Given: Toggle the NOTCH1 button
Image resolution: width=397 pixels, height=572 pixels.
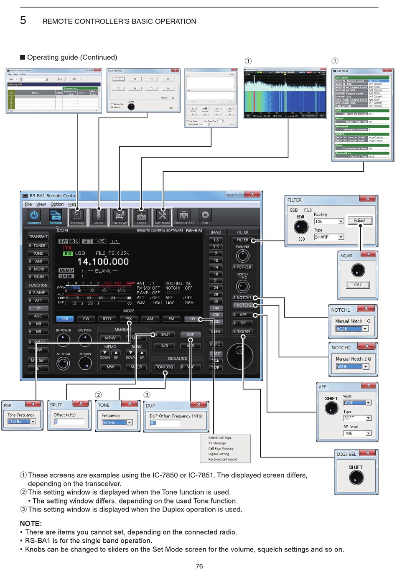Looking at the screenshot, I should [242, 297].
